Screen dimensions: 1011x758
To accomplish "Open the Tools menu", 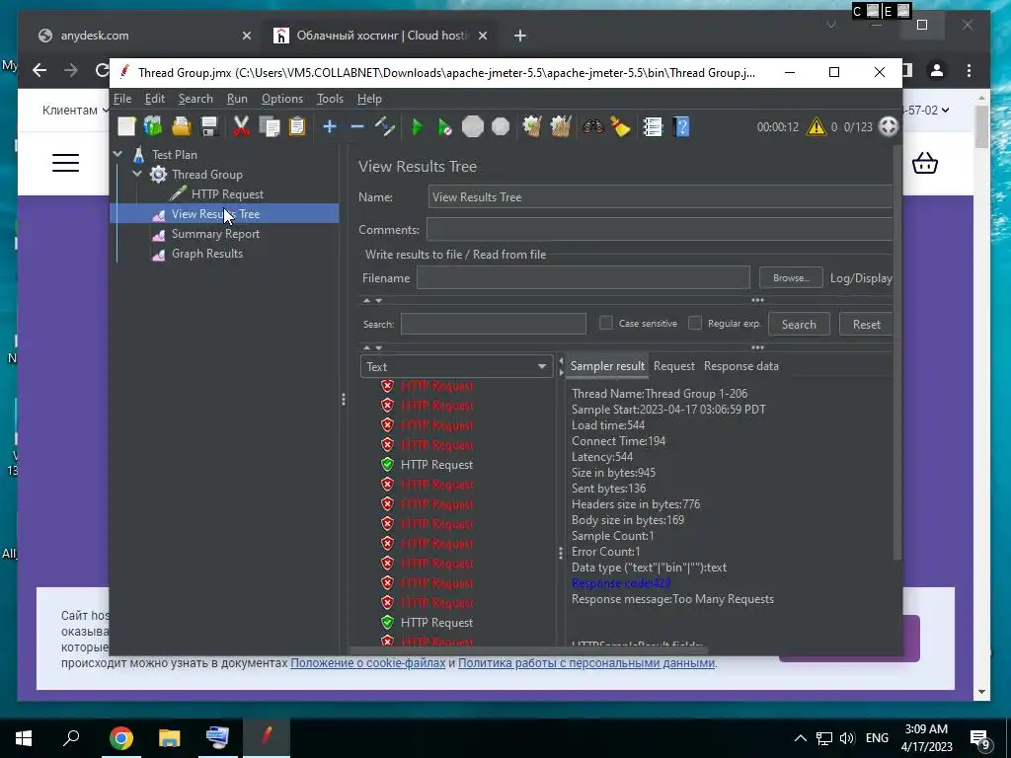I will click(330, 99).
